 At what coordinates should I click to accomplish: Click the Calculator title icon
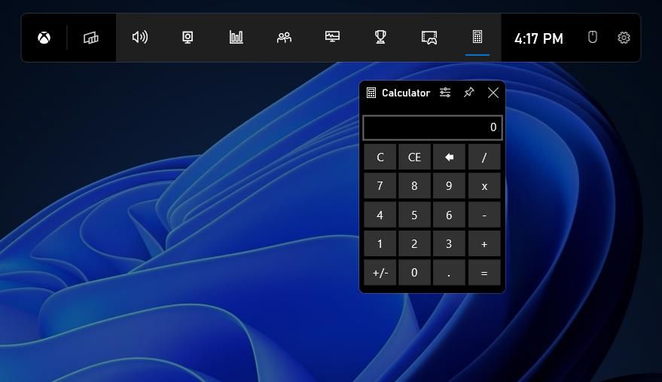tap(371, 93)
